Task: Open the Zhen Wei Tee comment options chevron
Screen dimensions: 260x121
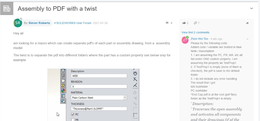Action: coord(247,39)
